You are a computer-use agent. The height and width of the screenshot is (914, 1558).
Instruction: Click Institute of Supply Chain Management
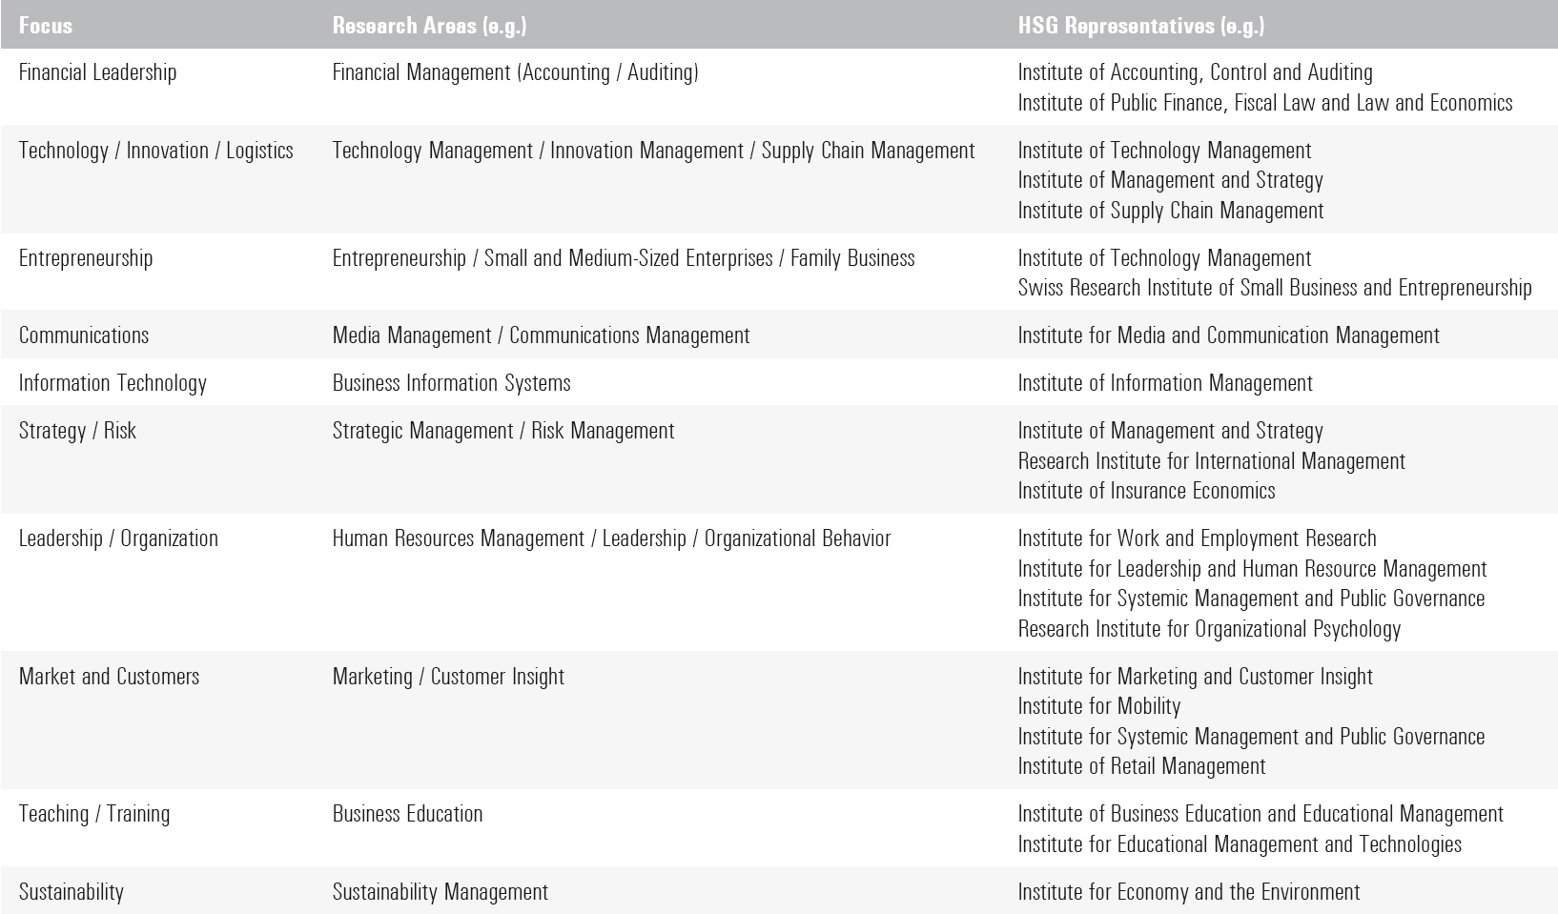coord(1170,211)
